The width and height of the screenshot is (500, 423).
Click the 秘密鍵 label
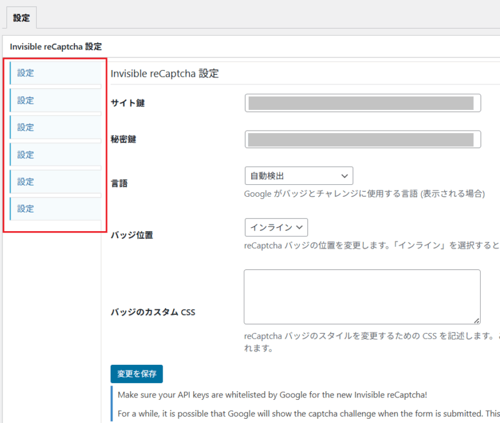pos(123,139)
